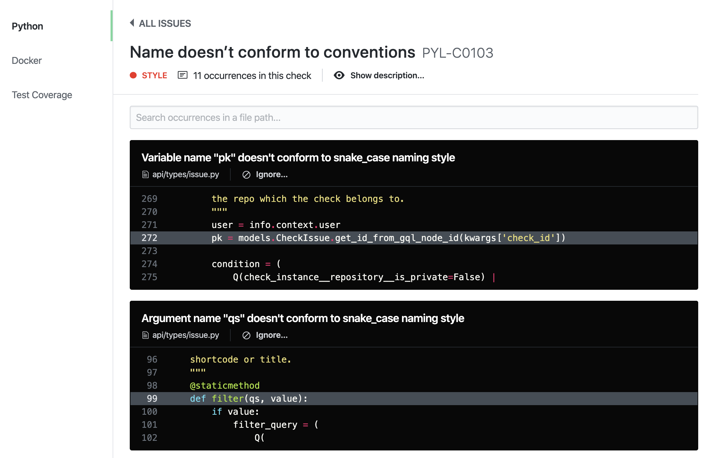Open the Ignore menu for the qs argument issue
This screenshot has width=714, height=458.
click(272, 335)
